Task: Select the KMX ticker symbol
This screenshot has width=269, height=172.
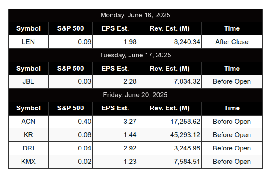Action: (28, 162)
